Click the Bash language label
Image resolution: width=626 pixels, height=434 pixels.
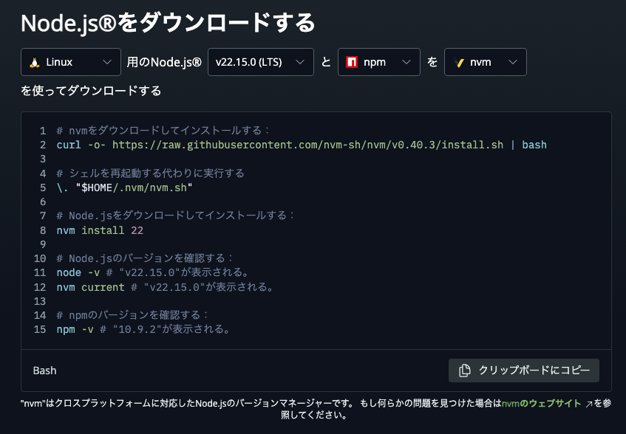click(44, 371)
